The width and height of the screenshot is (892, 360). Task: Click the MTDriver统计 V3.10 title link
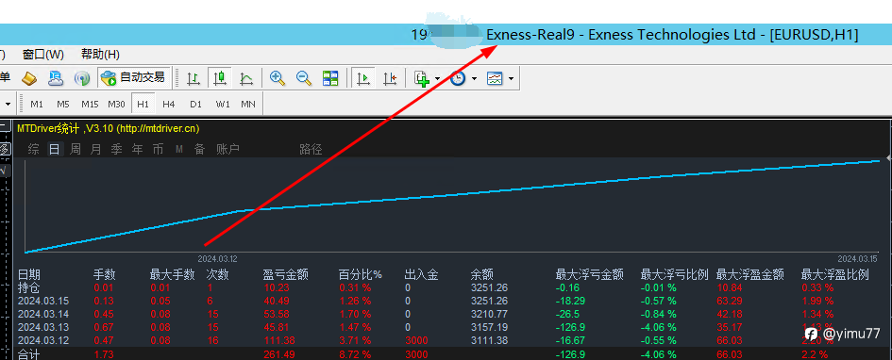click(x=109, y=129)
